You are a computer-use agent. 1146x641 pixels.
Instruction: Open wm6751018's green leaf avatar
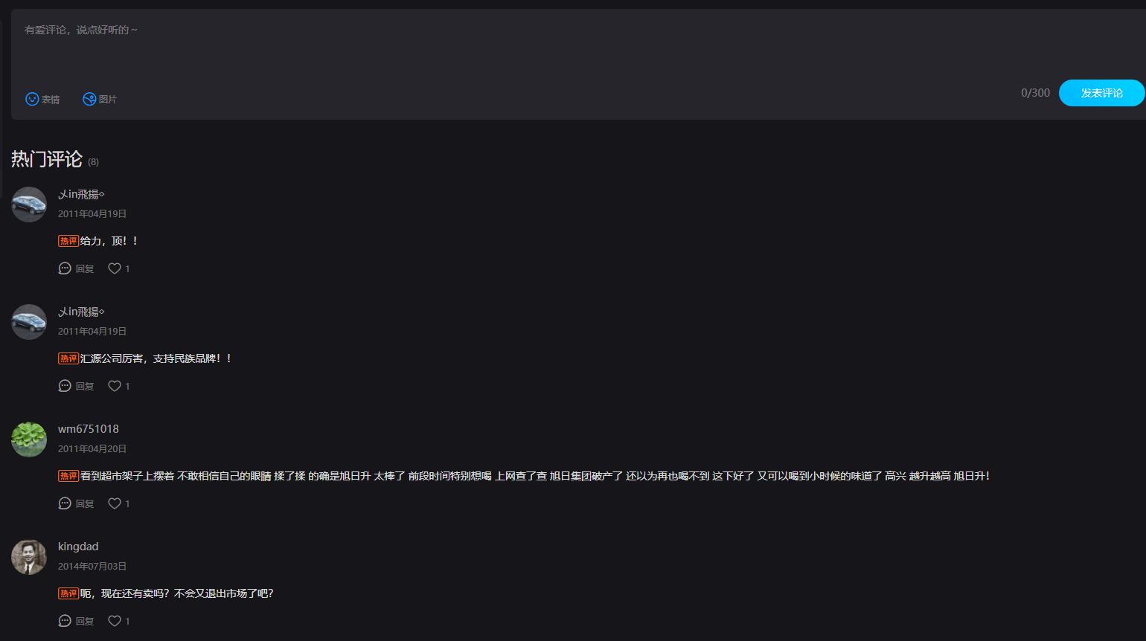[29, 439]
